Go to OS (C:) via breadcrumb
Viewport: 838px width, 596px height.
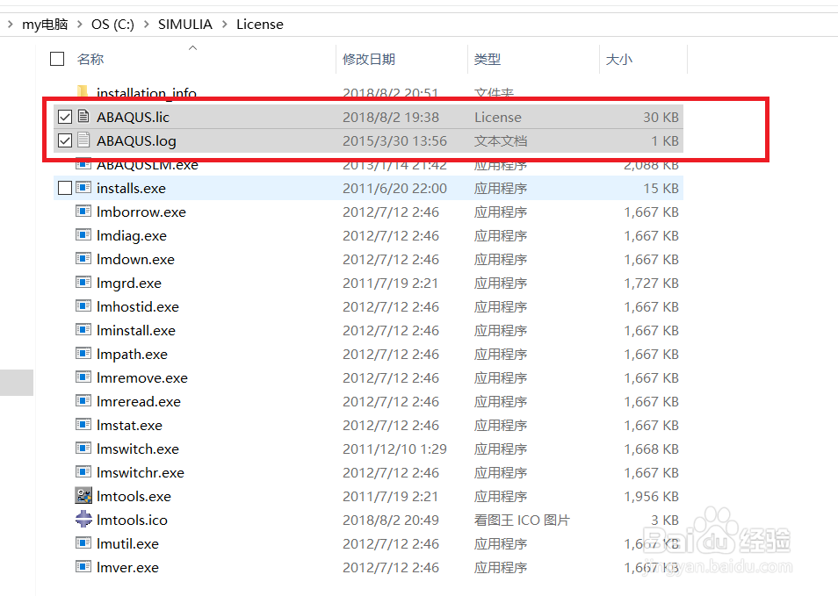point(112,24)
